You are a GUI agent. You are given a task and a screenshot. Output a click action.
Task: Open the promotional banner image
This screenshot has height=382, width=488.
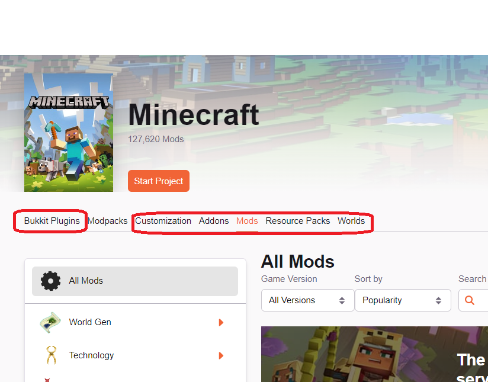[x=374, y=354]
